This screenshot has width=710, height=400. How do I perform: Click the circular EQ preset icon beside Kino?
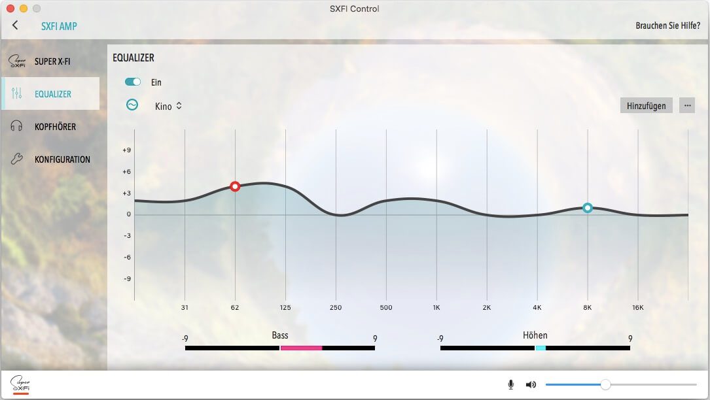(132, 105)
